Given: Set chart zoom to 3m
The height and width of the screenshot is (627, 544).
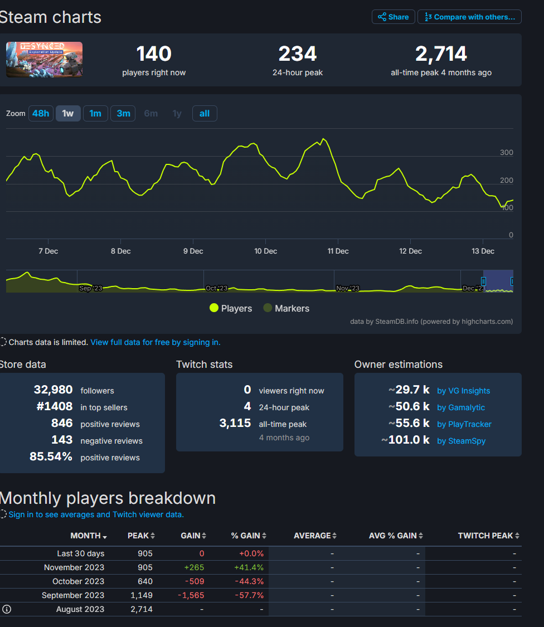Looking at the screenshot, I should coord(123,114).
